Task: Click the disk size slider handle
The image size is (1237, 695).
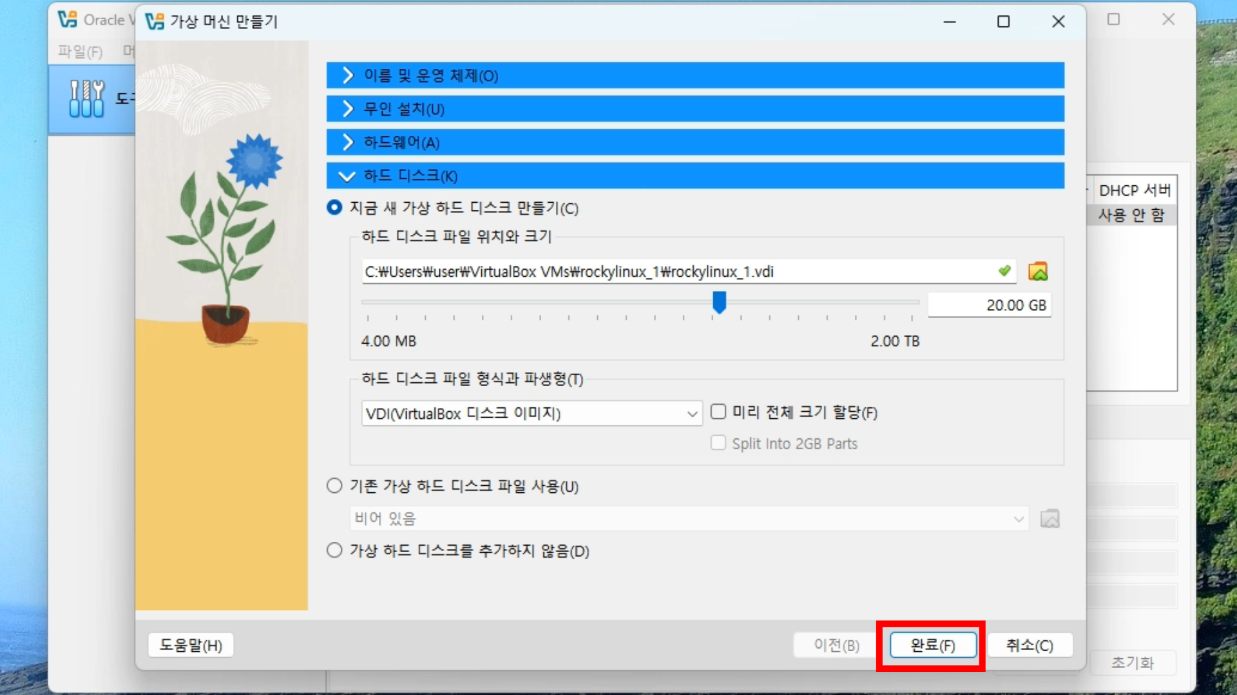Action: (x=719, y=302)
